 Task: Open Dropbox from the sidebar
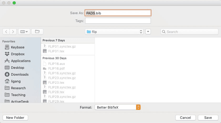18,54
